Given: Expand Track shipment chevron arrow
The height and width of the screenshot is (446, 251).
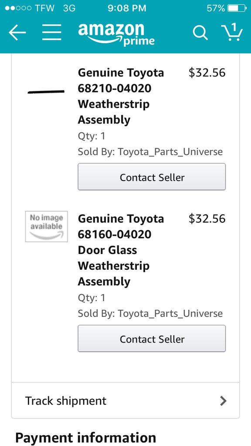Looking at the screenshot, I should [x=224, y=401].
